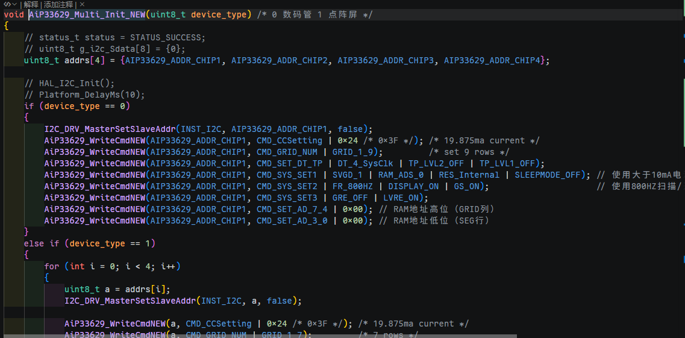Click the GRID_1_9 constant
685x338 pixels.
(352, 152)
